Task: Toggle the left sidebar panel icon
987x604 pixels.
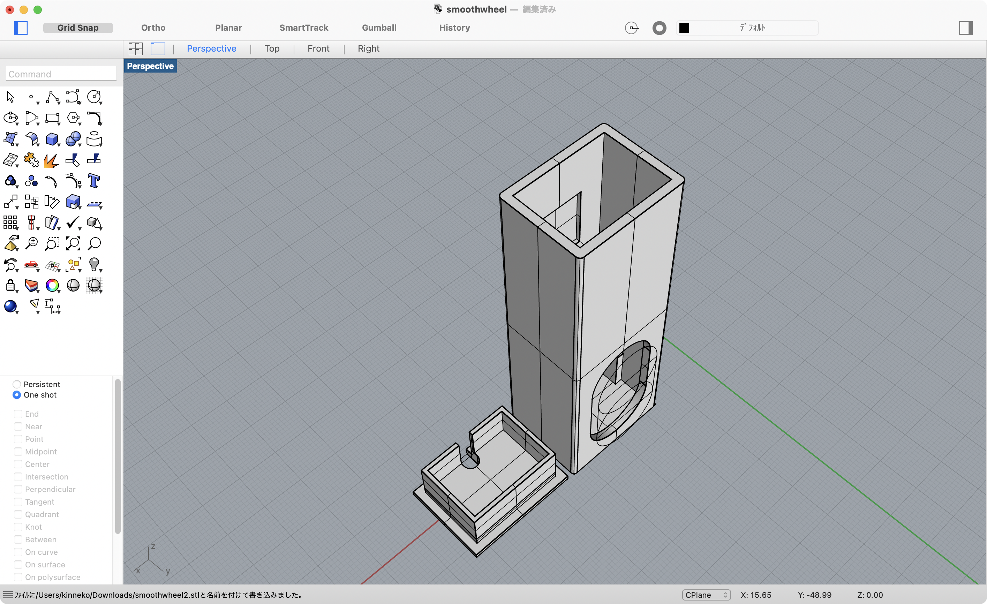Action: (21, 28)
